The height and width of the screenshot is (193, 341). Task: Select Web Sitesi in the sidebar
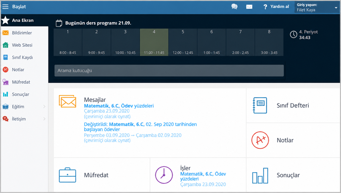(25, 45)
